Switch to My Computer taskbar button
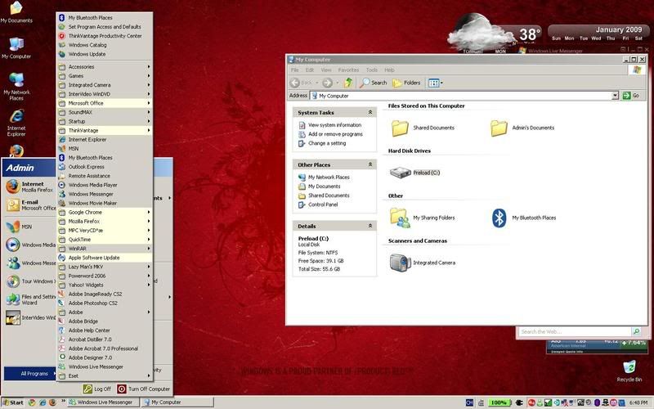The width and height of the screenshot is (654, 409). coord(177,402)
